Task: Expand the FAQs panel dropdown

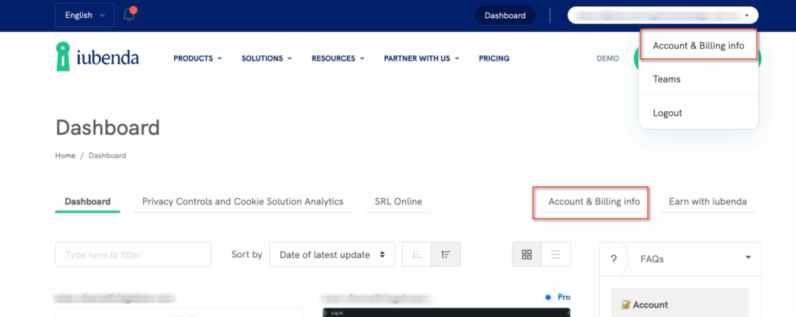Action: [x=748, y=258]
